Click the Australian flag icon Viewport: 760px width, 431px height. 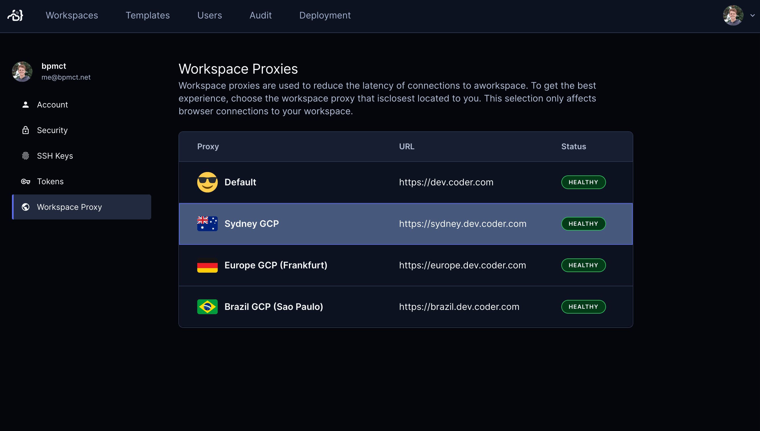point(207,223)
